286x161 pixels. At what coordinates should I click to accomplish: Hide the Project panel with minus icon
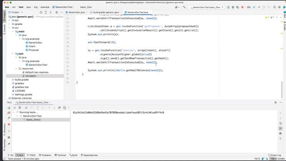pos(62,12)
